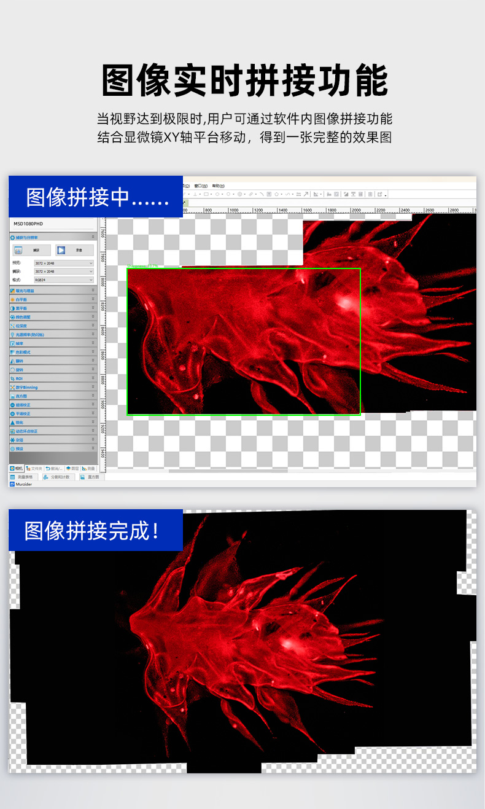Open the 帮助(H) menu

tap(218, 186)
